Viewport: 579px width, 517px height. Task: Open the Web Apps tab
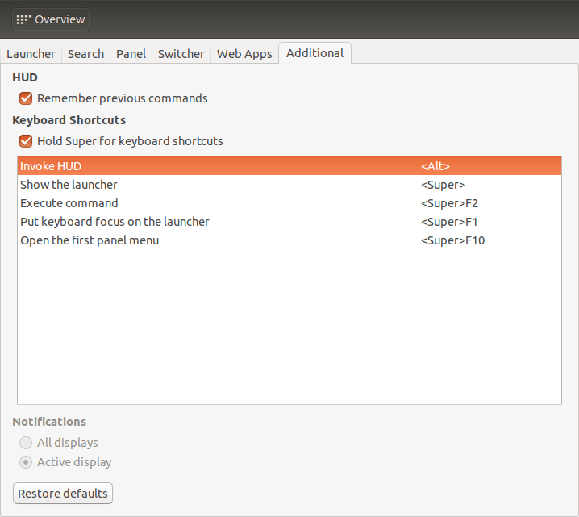coord(244,54)
